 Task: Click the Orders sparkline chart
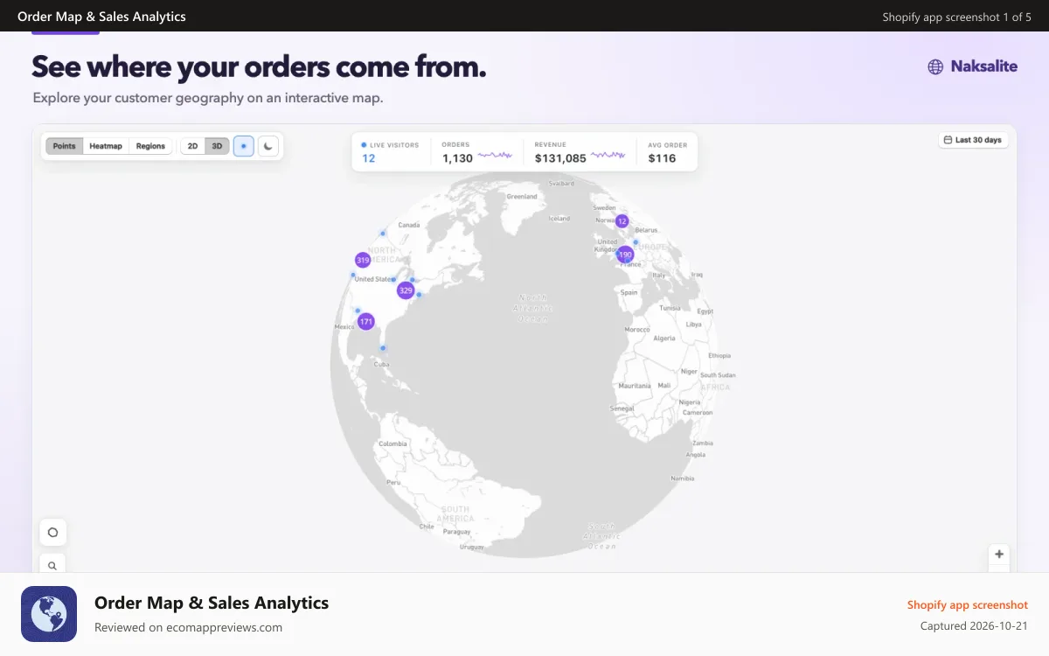pos(495,156)
